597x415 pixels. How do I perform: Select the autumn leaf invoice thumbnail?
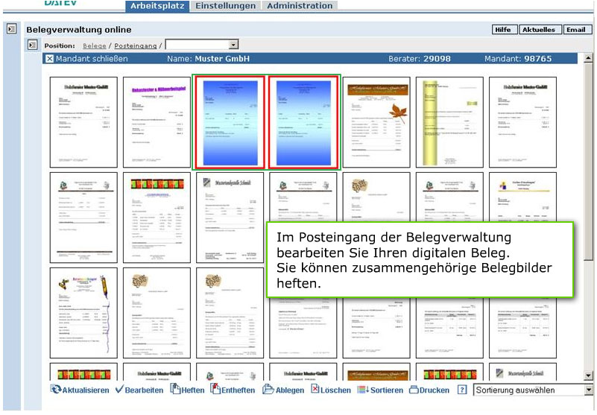pyautogui.click(x=376, y=122)
